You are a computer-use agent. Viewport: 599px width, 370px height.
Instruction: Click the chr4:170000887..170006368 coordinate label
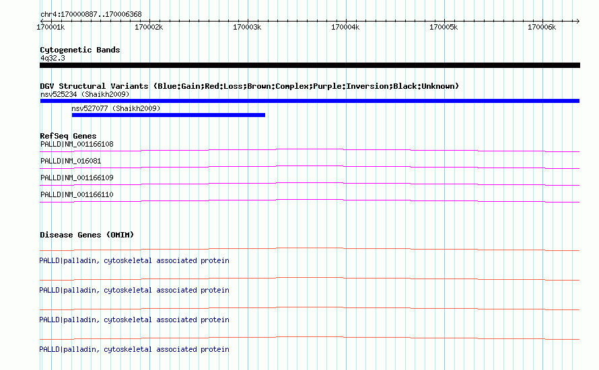pos(91,14)
